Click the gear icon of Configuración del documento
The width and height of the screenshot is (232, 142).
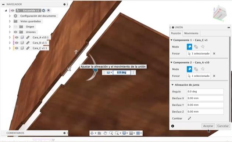15,16
